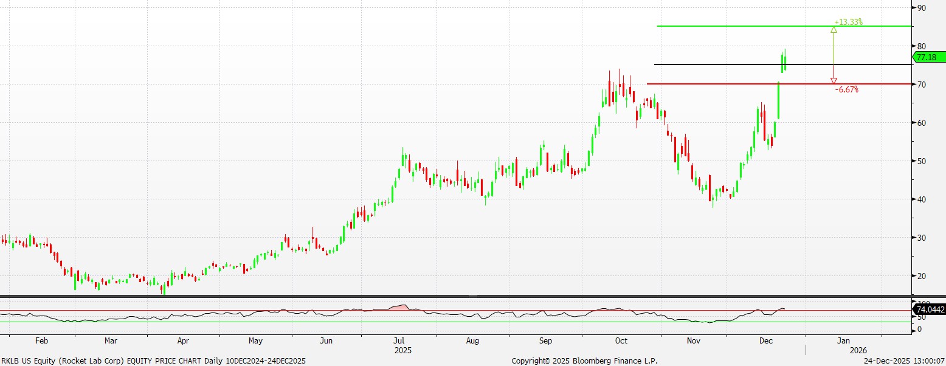Click the Feb month label

point(41,342)
